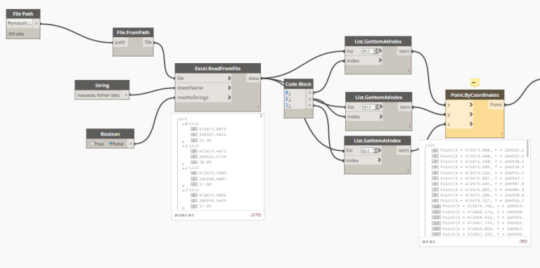Click the list port arrow on top List.GetItemAtIndex
This screenshot has width=540, height=268.
tap(380, 51)
